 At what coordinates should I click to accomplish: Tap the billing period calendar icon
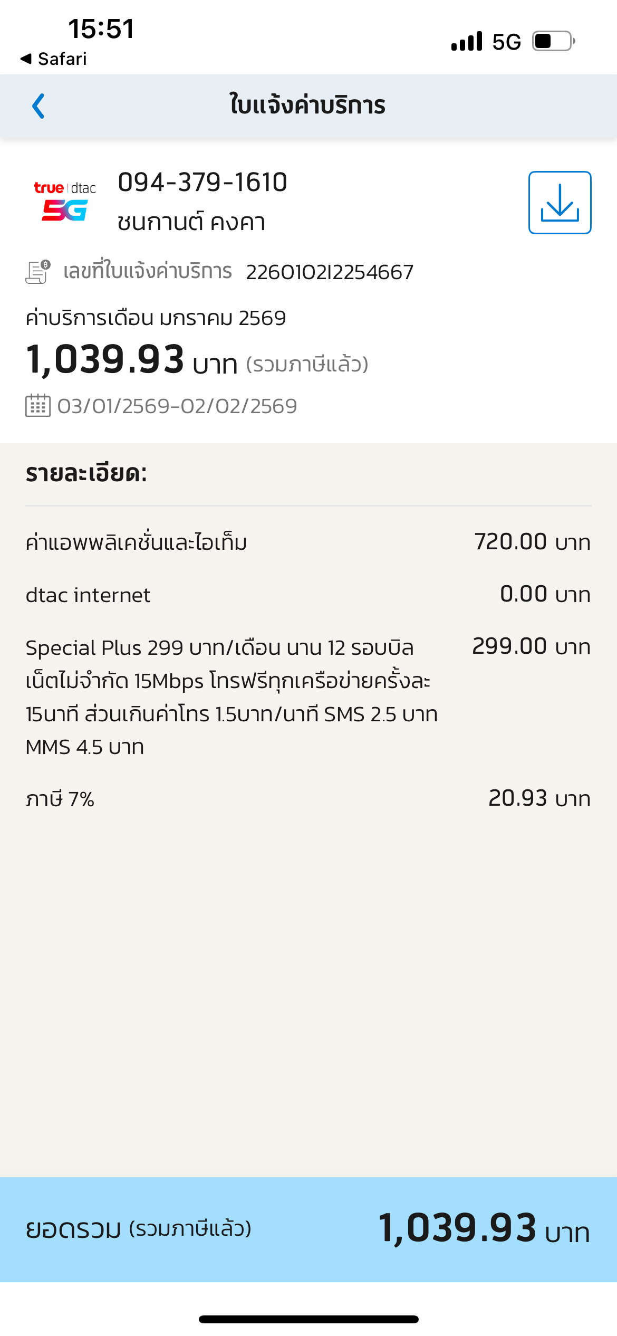pyautogui.click(x=38, y=406)
